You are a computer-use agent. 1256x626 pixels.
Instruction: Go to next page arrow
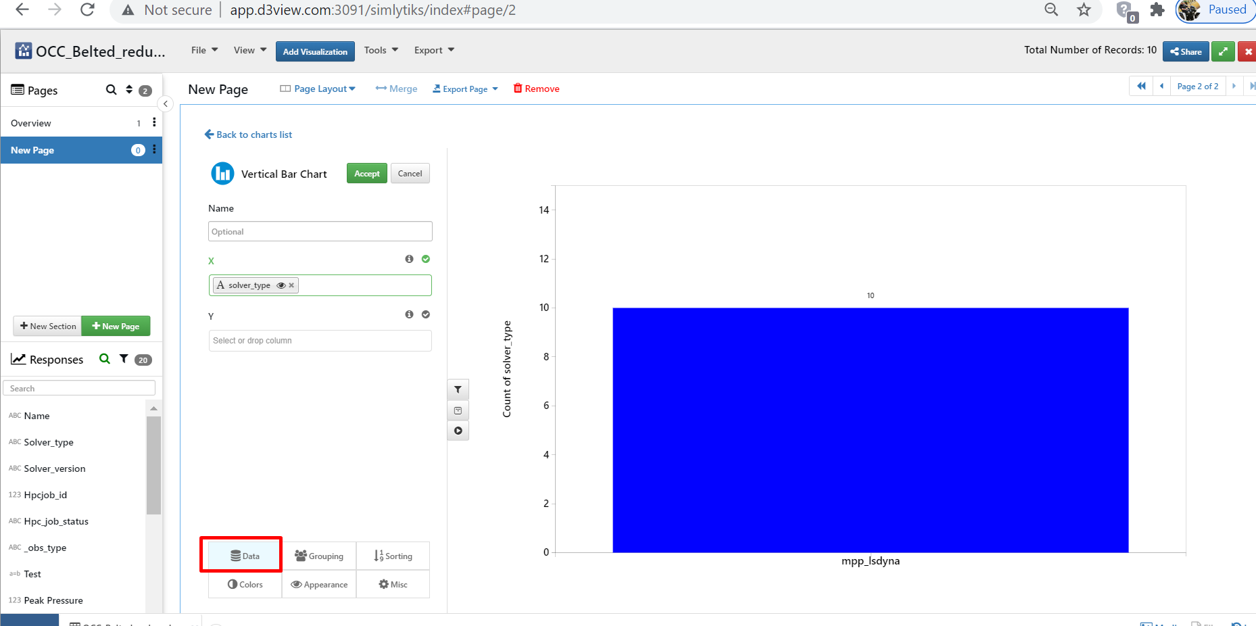[x=1234, y=86]
